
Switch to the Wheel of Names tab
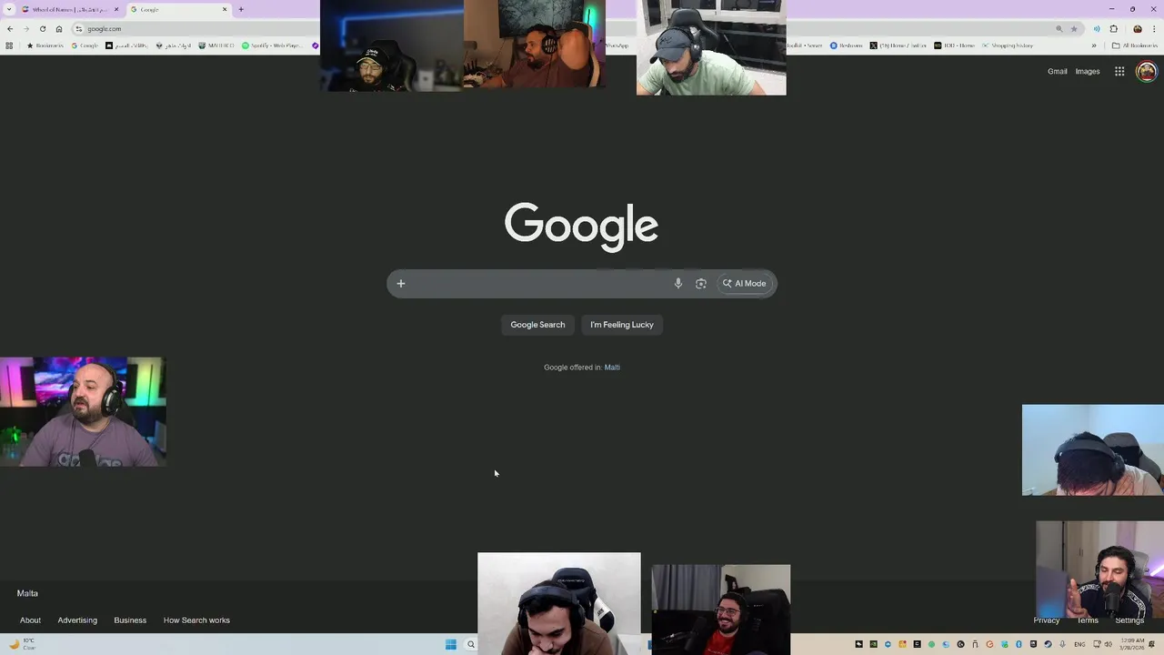tap(69, 9)
